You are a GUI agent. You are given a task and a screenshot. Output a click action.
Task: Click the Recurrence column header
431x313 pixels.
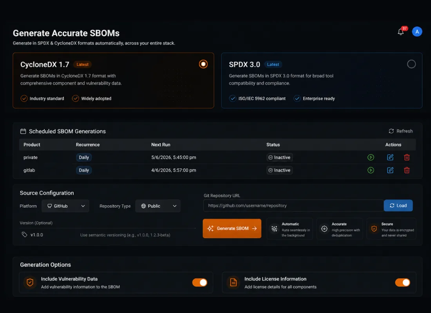(x=88, y=145)
